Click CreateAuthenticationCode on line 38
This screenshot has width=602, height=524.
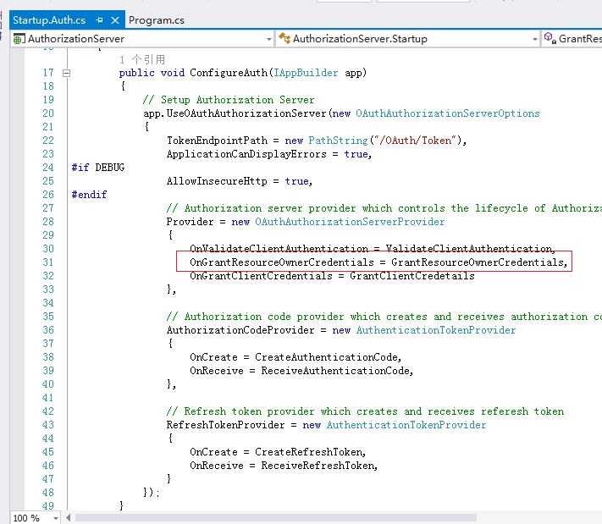coord(326,357)
